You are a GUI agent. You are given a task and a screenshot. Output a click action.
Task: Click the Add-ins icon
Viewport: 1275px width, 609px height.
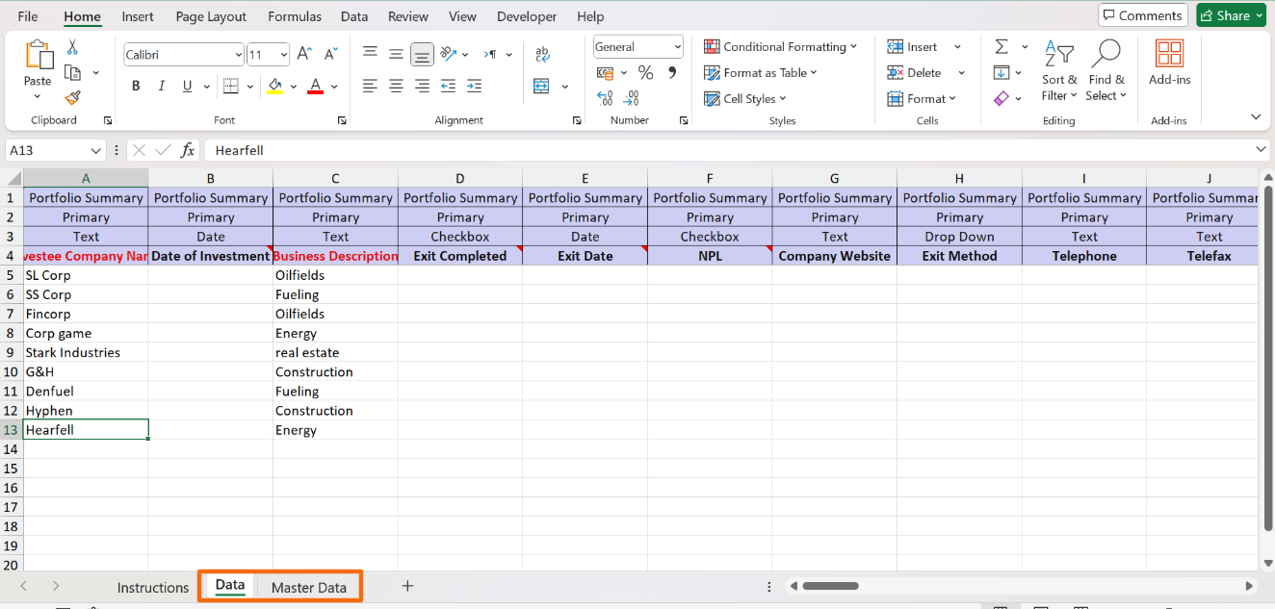click(x=1169, y=63)
